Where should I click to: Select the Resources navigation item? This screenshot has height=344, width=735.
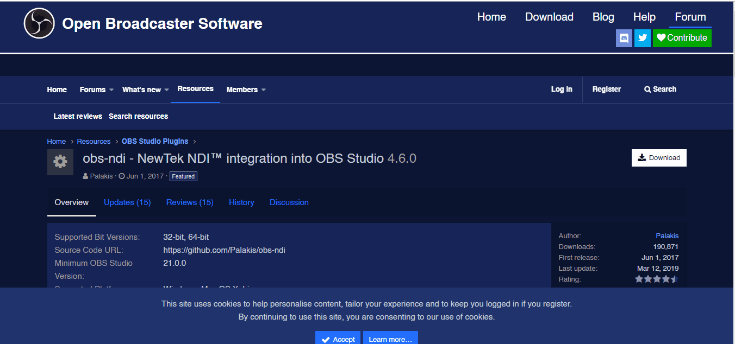point(195,89)
